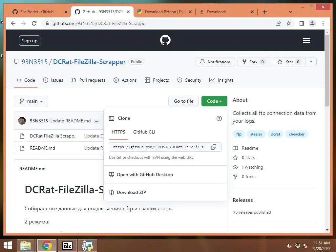Select the GitHub CLI clone tab
This screenshot has height=252, width=336.
click(x=144, y=132)
